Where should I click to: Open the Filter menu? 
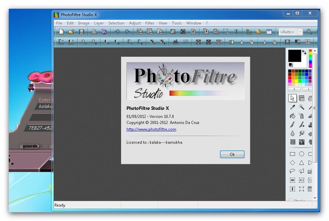150,23
